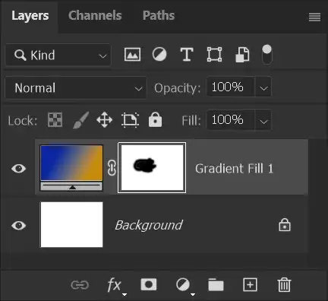This screenshot has width=328, height=301.
Task: Filter for adjustment layers
Action: [x=159, y=55]
